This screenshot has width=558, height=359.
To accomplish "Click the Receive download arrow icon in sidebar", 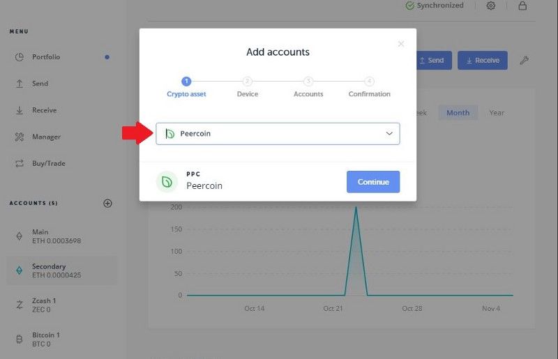I will tap(20, 110).
